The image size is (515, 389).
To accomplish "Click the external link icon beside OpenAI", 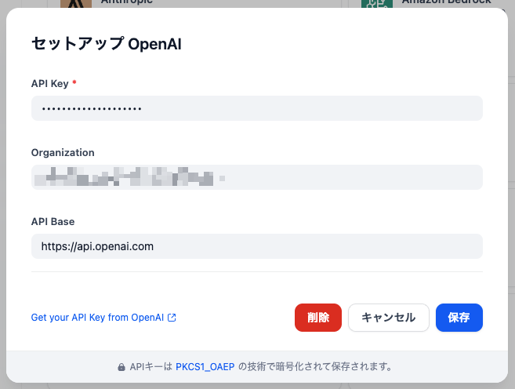I will [172, 318].
